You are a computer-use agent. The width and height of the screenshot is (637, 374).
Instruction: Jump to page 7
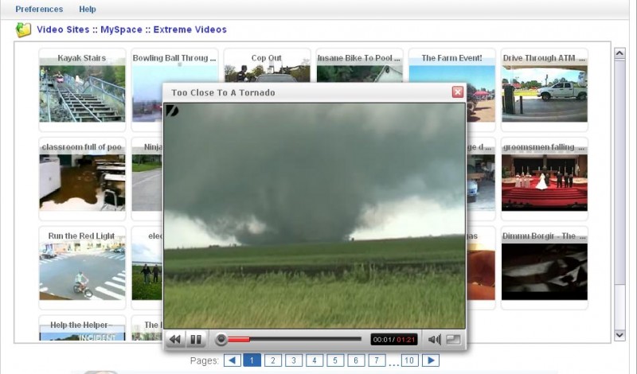pyautogui.click(x=377, y=360)
